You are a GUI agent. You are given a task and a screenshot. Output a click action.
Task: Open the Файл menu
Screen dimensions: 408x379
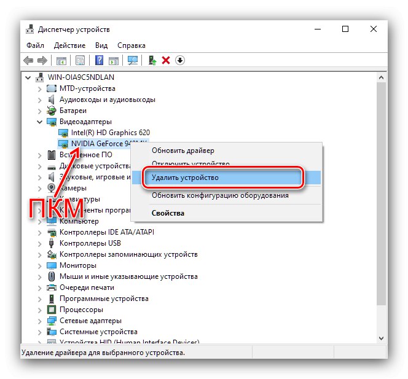coord(35,45)
